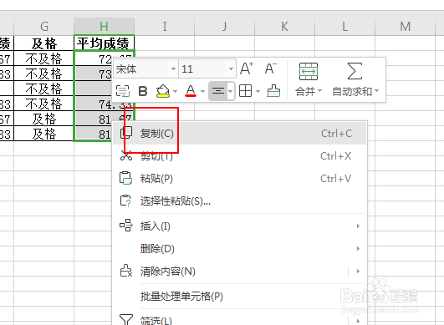
Task: Open the font size dropdown showing 11
Action: click(x=231, y=69)
